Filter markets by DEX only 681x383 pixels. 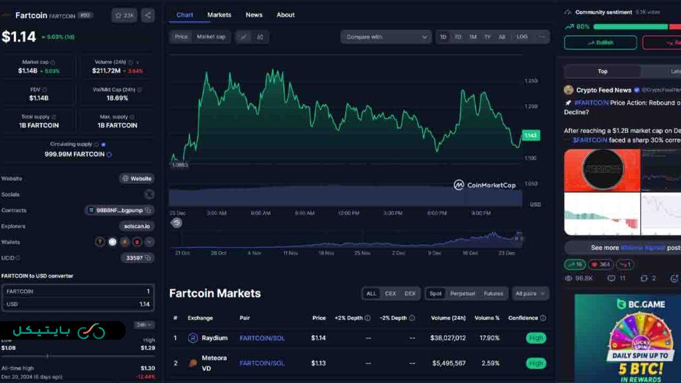tap(410, 293)
